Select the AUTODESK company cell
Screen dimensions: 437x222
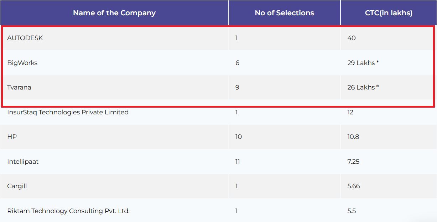25,38
